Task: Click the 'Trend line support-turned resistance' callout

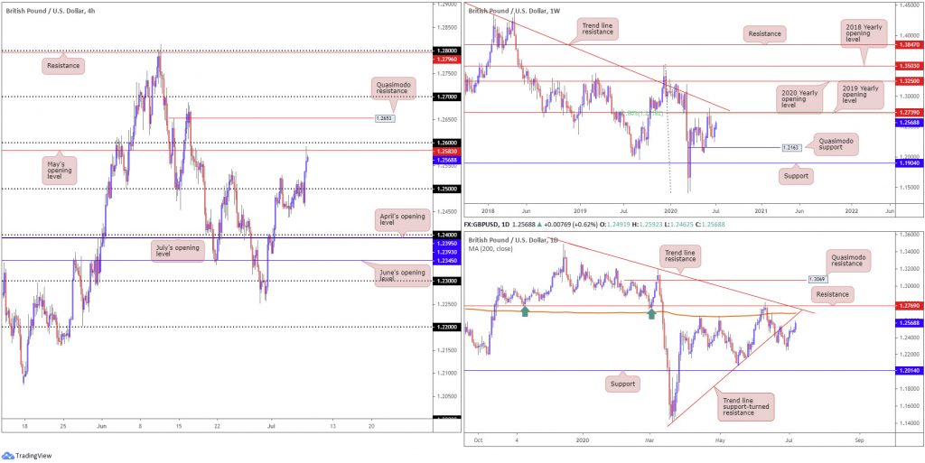Action: pos(739,404)
